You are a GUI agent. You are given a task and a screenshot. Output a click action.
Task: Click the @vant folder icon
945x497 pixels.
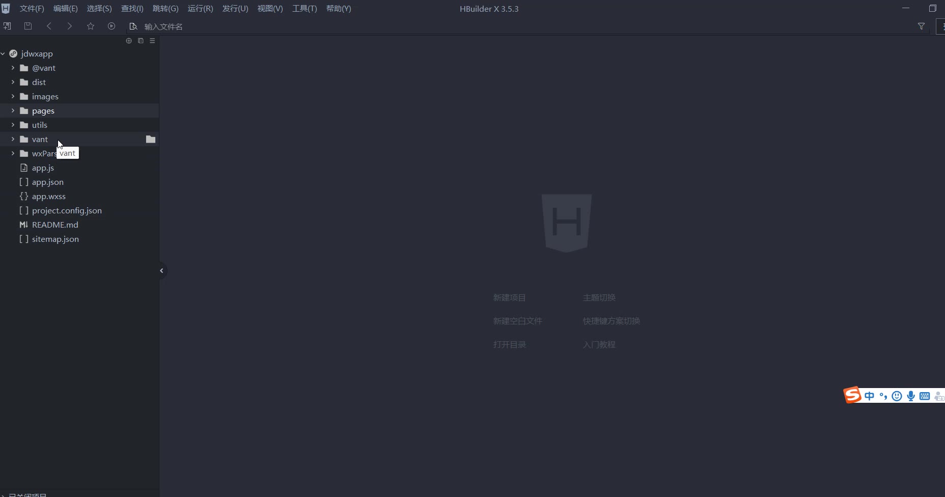click(x=24, y=68)
